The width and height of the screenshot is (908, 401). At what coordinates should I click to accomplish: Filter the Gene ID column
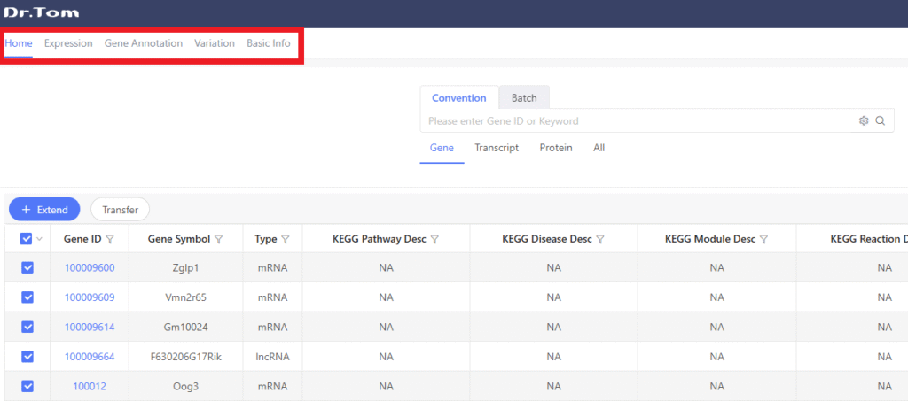110,239
